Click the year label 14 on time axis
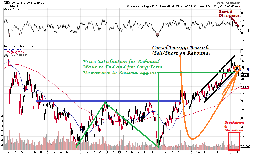Viewport: 257px width, 154px height. (x=198, y=152)
